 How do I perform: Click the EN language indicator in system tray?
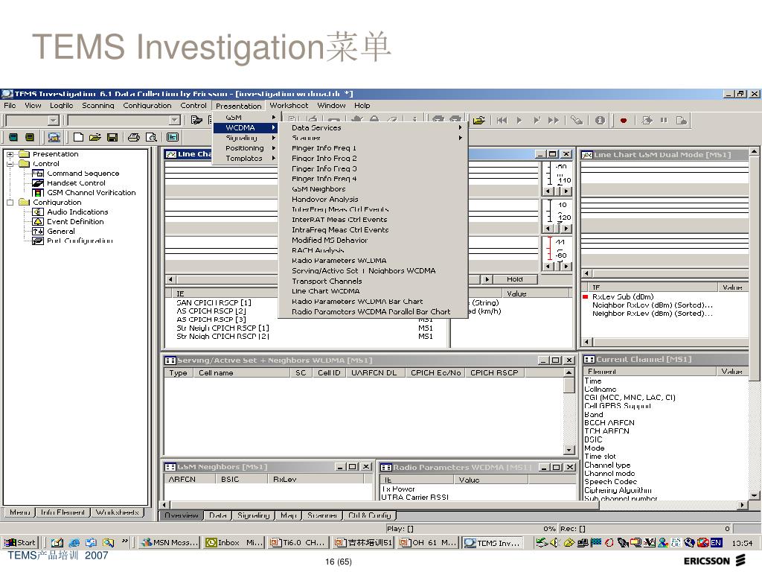click(x=716, y=542)
